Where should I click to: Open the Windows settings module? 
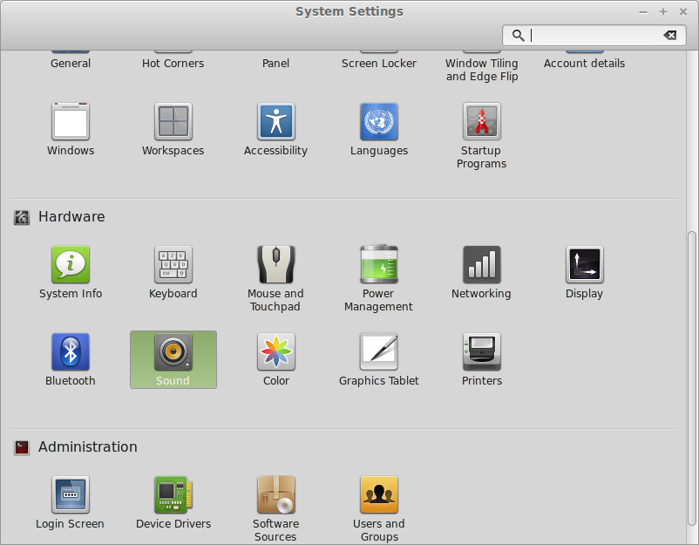pos(71,129)
